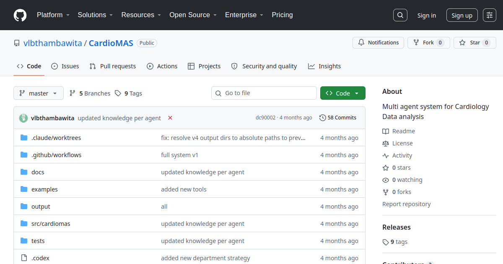The image size is (503, 264).
Task: Click the folder icon for examples
Action: pos(24,189)
